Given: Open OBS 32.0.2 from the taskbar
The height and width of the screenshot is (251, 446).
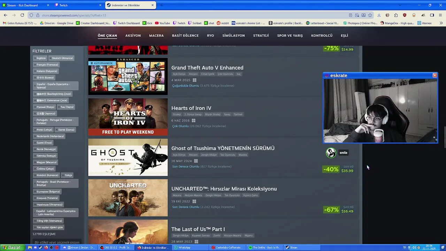Looking at the screenshot, I should (115, 248).
